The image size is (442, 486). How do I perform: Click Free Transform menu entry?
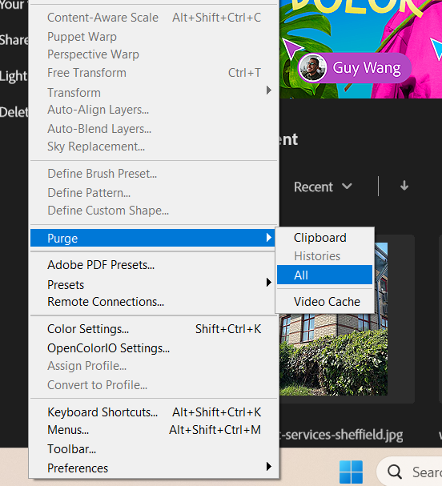point(154,73)
